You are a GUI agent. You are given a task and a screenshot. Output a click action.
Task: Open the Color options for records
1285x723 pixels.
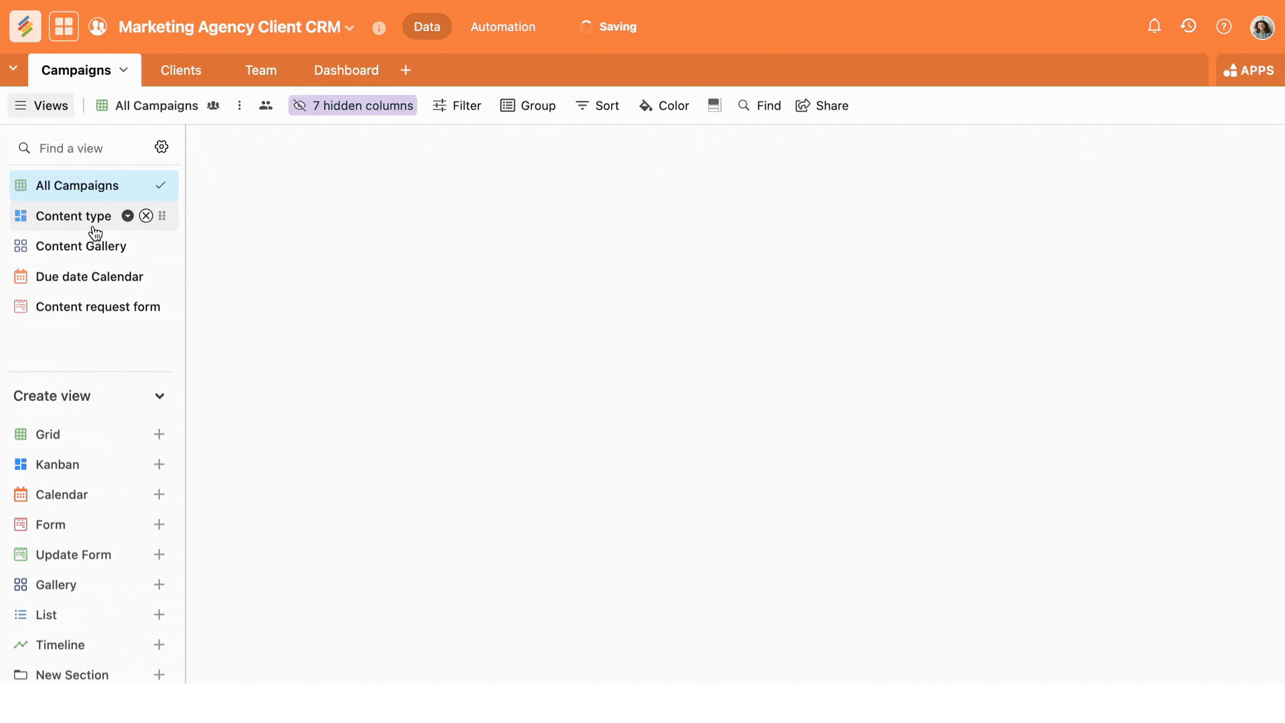[664, 105]
